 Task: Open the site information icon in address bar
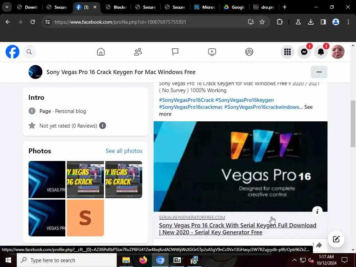[48, 22]
